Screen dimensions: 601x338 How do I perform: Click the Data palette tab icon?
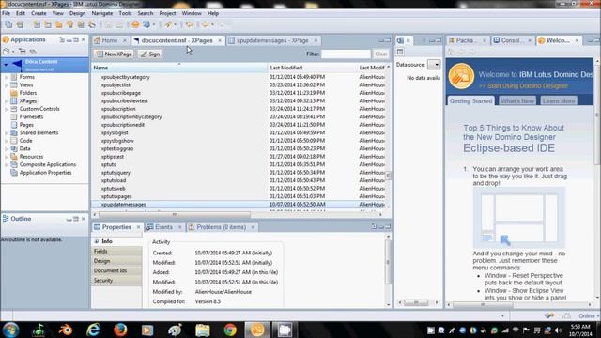click(x=401, y=40)
